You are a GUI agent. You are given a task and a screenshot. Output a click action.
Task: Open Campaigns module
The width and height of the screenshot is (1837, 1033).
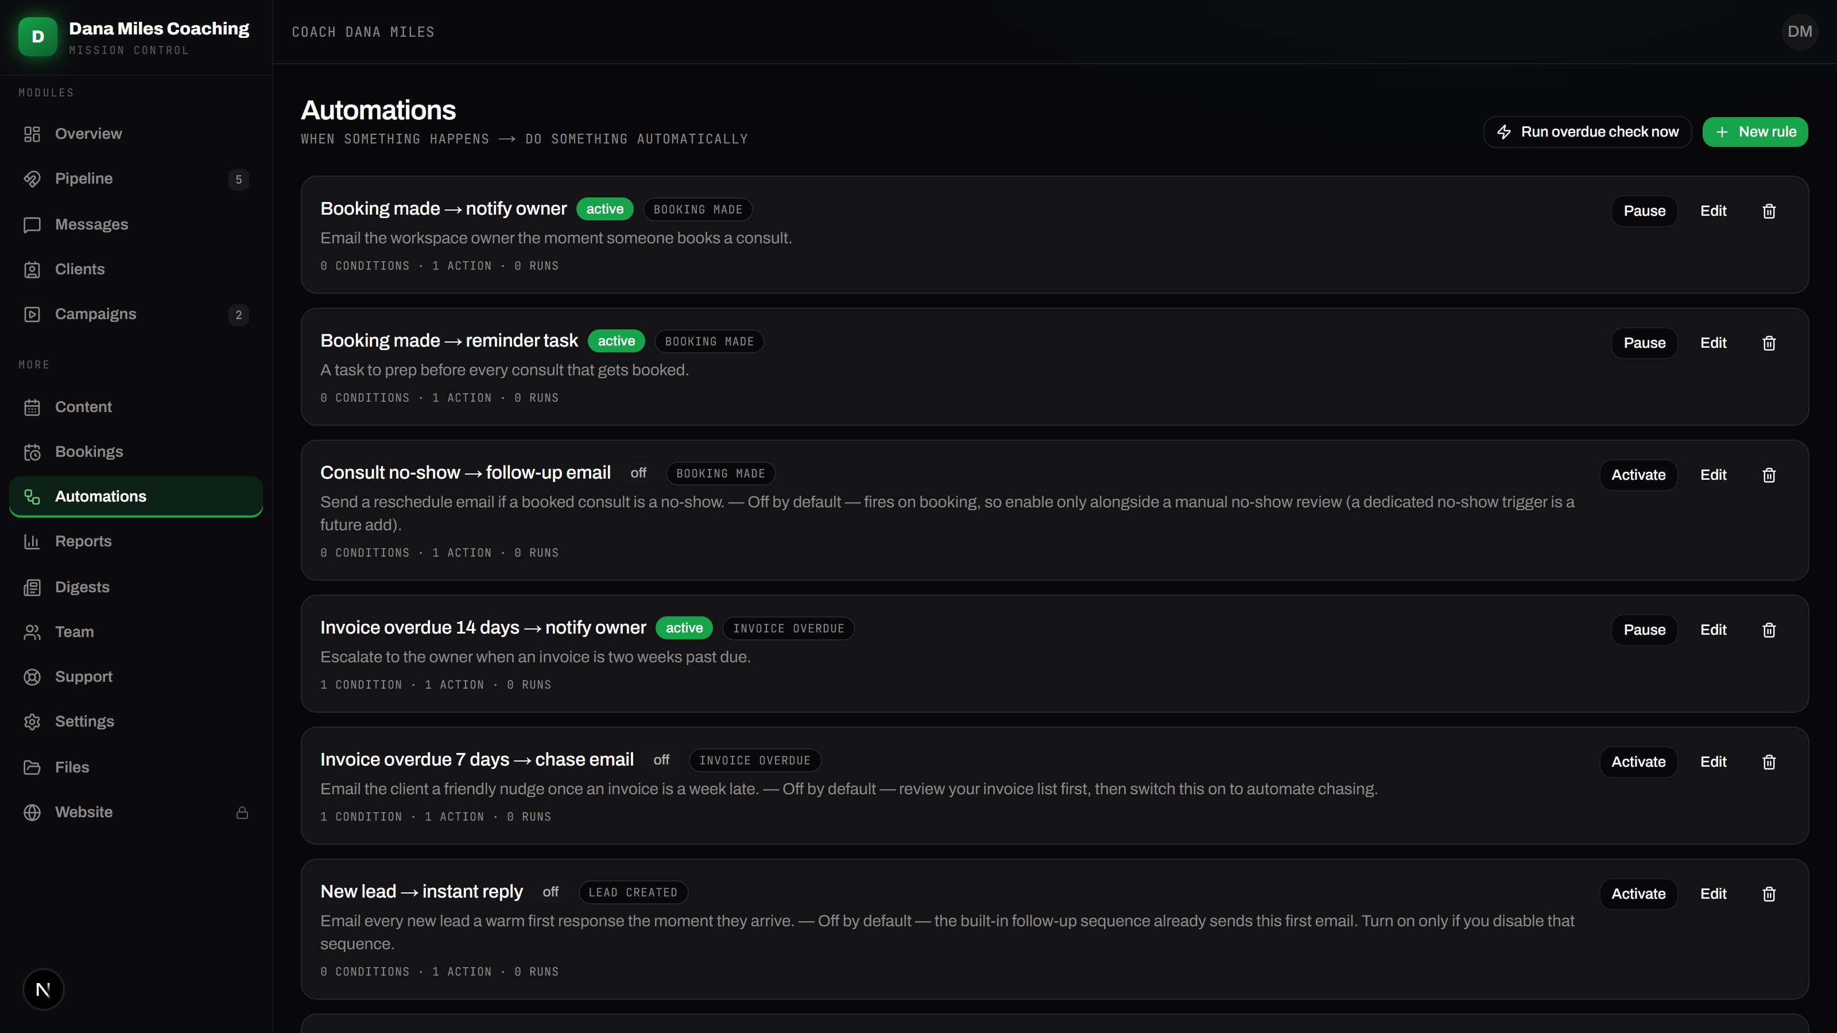pyautogui.click(x=135, y=314)
